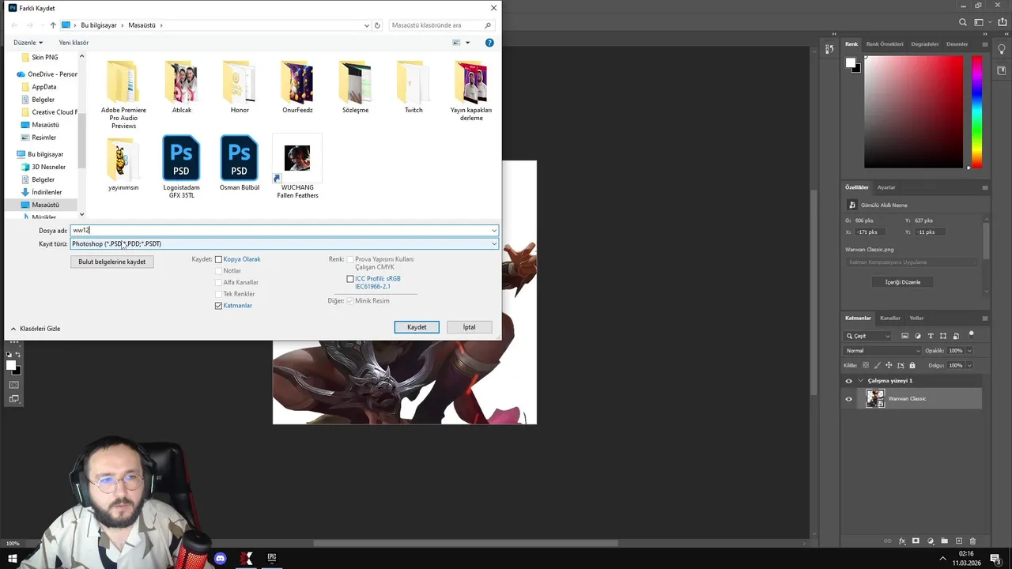Add a layer mask icon
1012x569 pixels.
click(916, 541)
